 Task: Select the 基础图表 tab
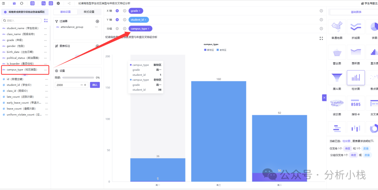point(356,12)
